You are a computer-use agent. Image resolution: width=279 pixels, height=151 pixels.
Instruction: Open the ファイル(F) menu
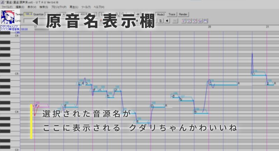tap(7, 7)
